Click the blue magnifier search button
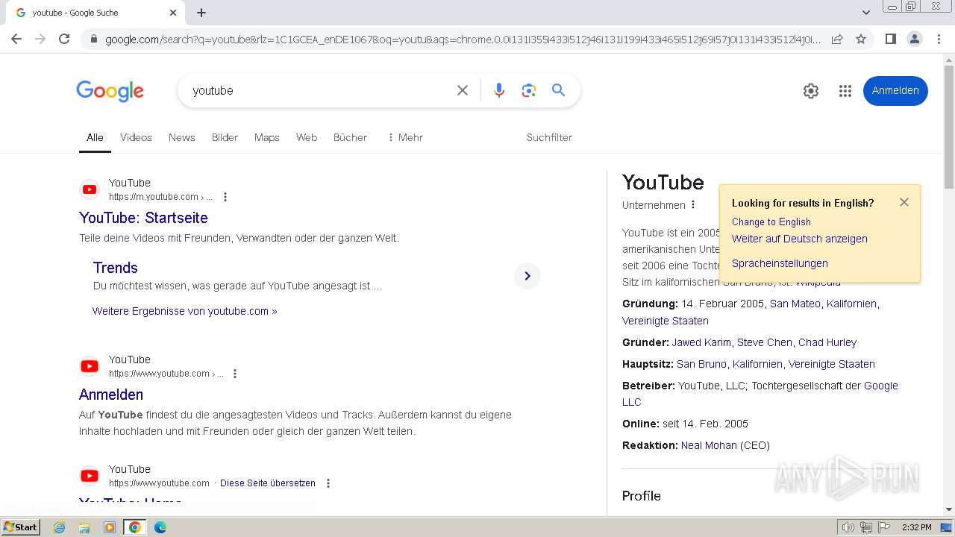955x537 pixels. coord(558,90)
